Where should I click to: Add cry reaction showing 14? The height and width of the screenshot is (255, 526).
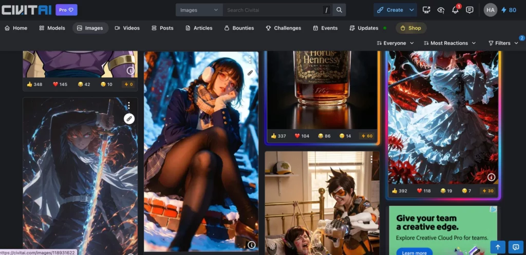click(x=345, y=136)
